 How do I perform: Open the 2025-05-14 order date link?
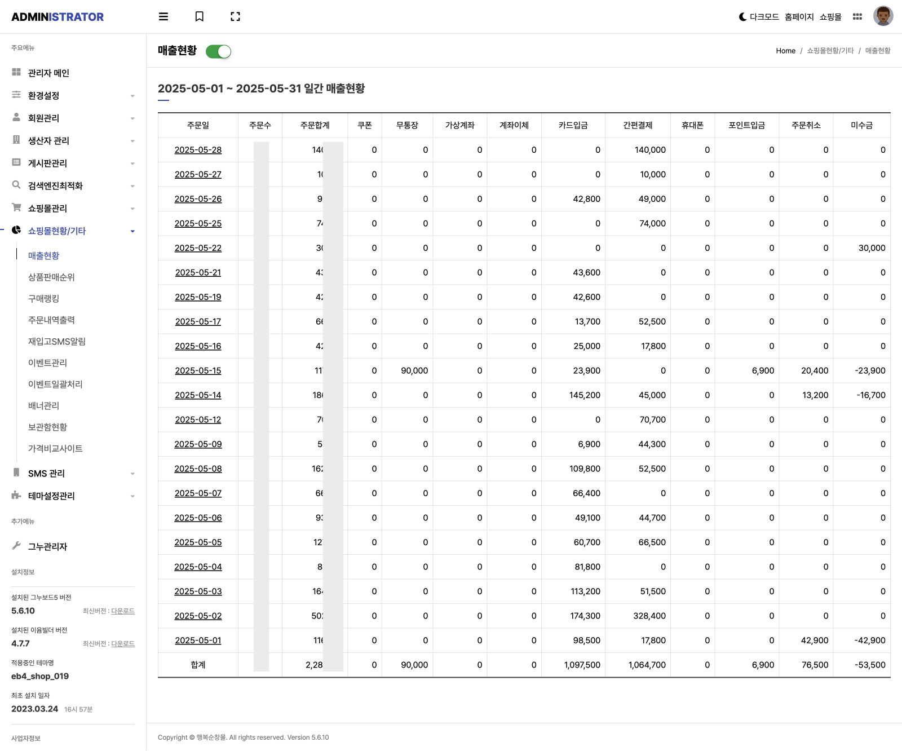(x=198, y=395)
